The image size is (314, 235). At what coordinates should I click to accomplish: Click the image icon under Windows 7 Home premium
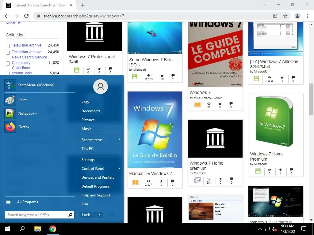197,180
